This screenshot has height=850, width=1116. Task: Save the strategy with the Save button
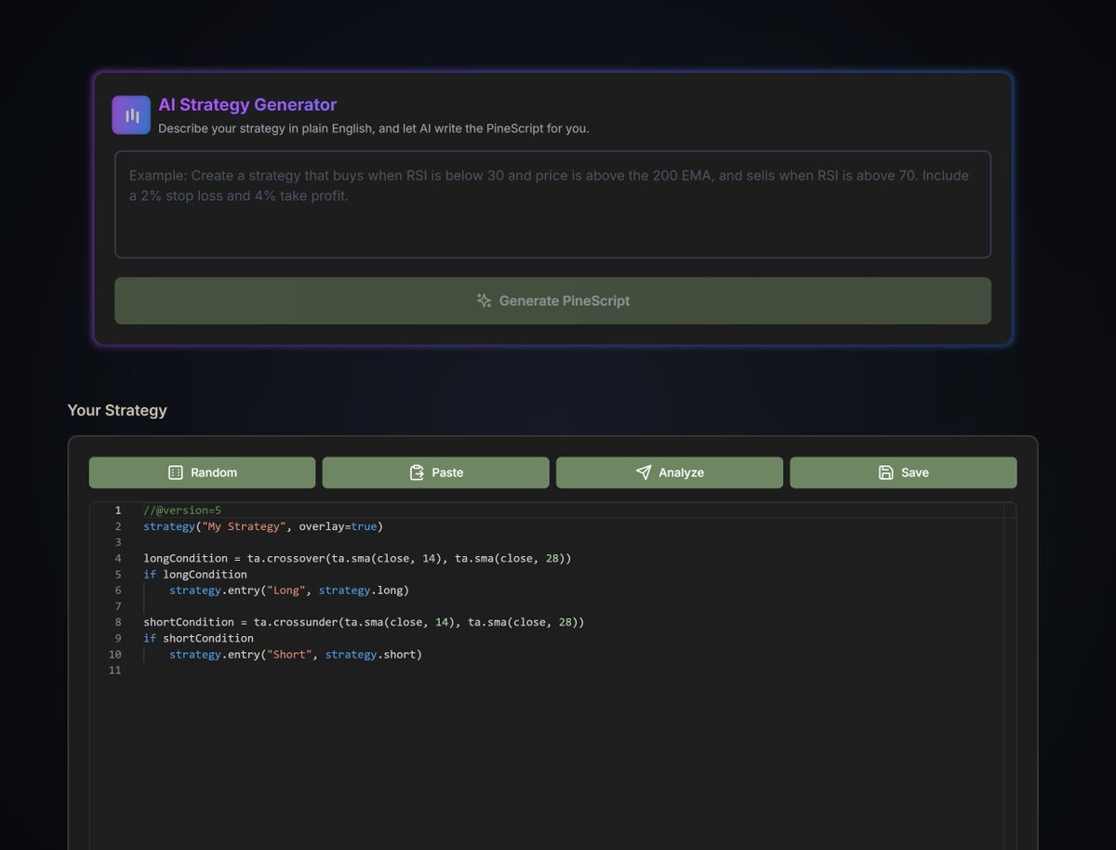tap(903, 472)
